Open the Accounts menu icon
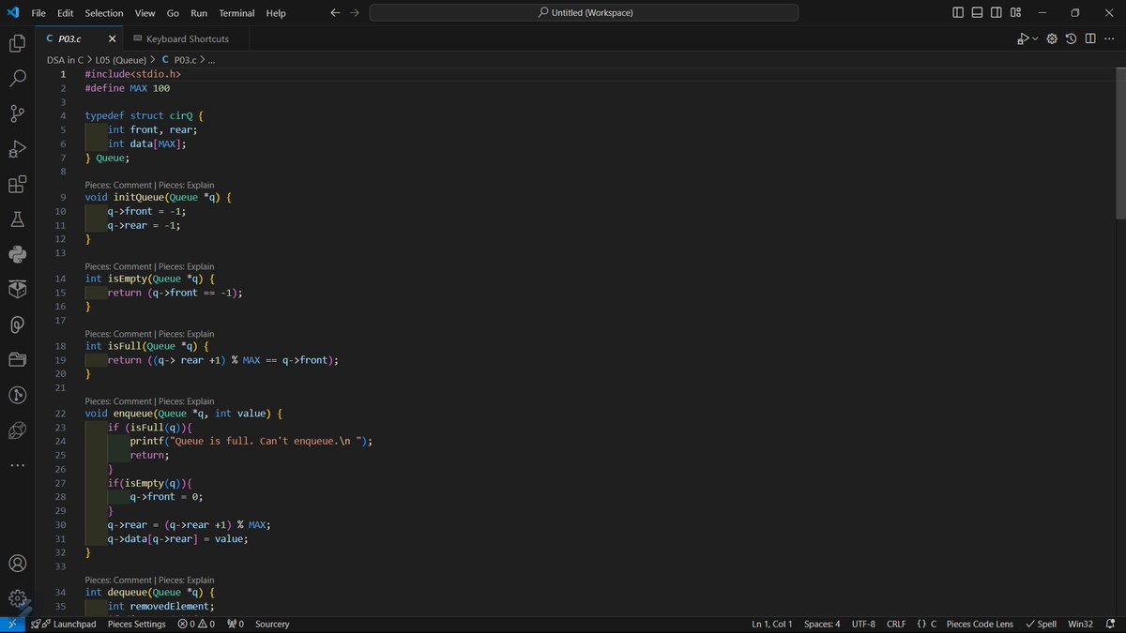 click(17, 564)
